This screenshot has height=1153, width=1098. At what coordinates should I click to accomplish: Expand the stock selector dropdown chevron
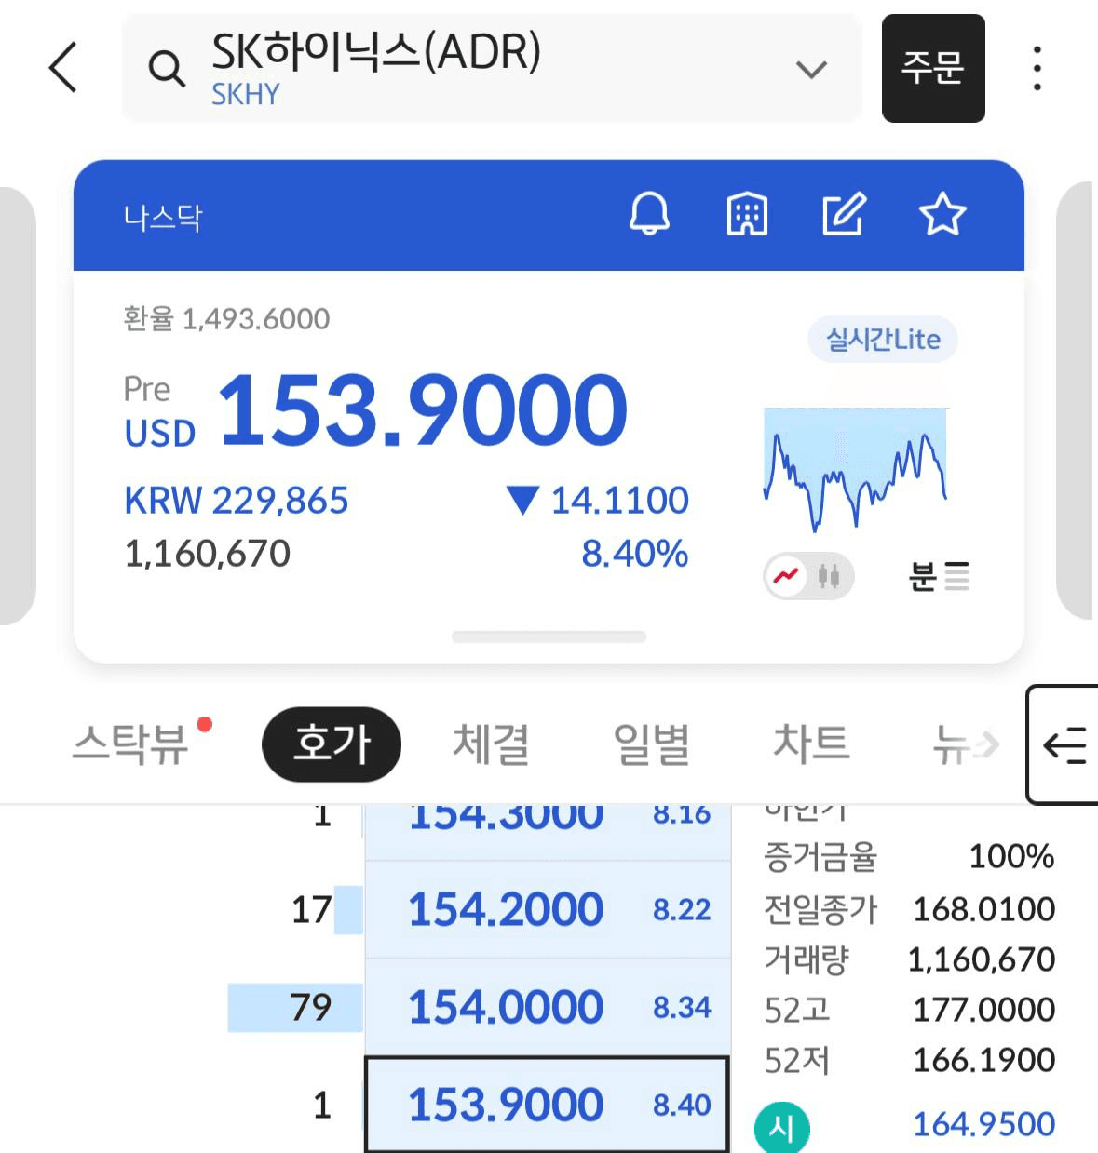(x=812, y=69)
